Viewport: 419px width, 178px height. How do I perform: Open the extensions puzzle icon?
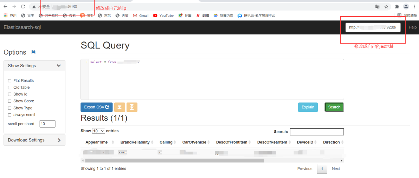click(x=397, y=6)
